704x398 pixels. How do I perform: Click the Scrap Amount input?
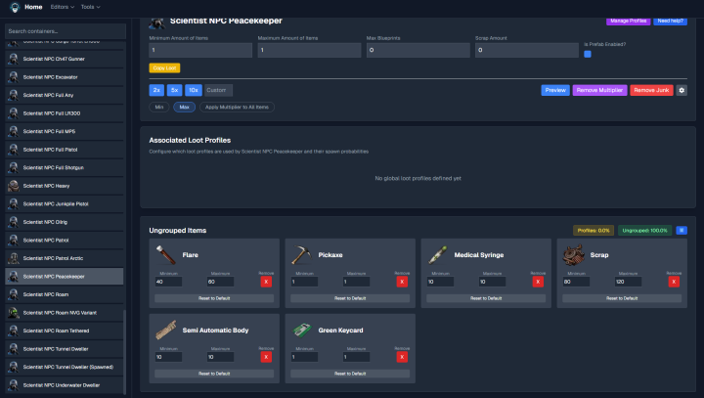527,50
